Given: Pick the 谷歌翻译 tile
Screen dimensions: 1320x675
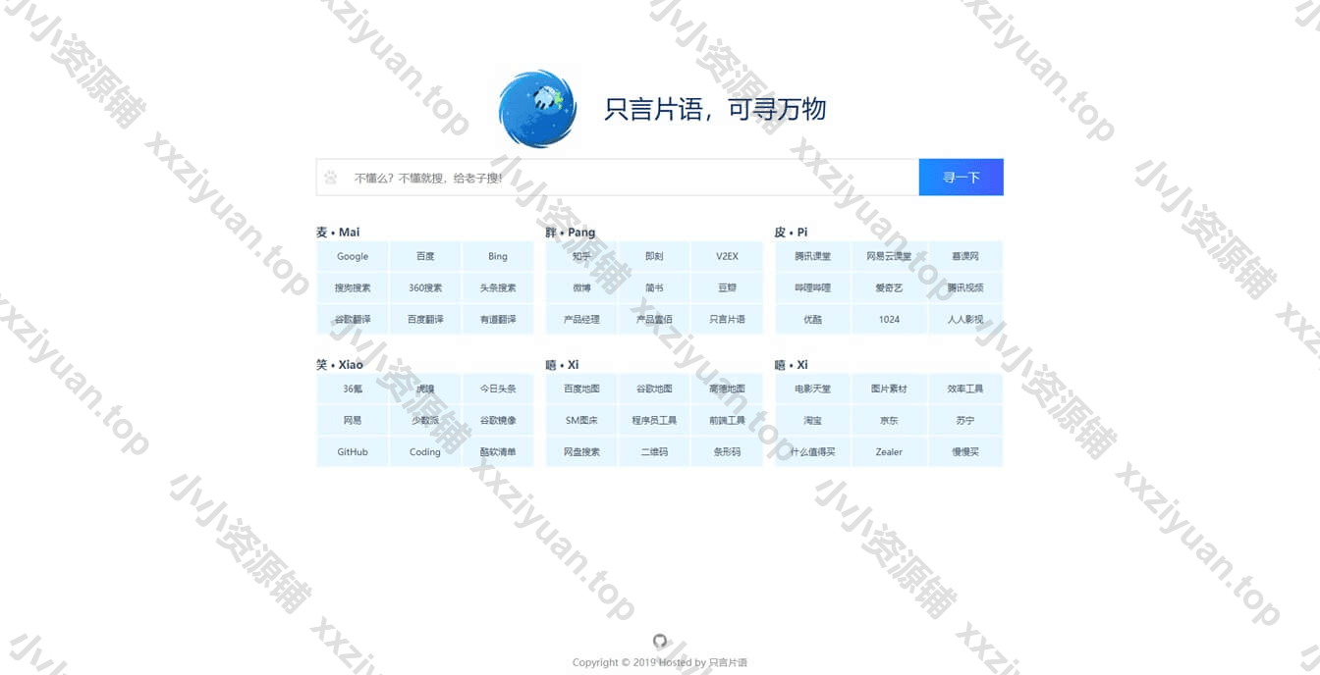Looking at the screenshot, I should pyautogui.click(x=353, y=319).
